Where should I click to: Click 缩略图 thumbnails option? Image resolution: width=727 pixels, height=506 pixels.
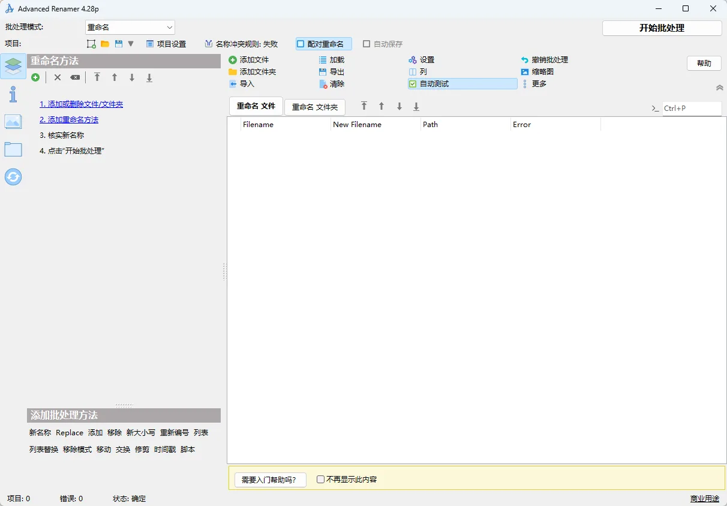(x=537, y=72)
